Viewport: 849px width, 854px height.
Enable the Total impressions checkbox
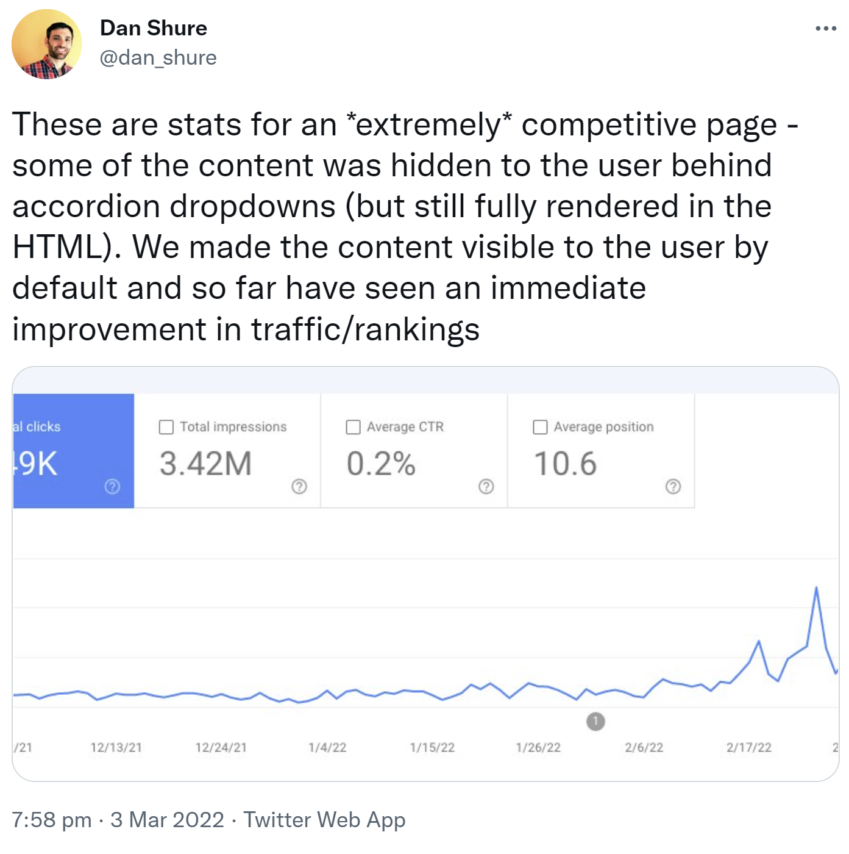165,426
